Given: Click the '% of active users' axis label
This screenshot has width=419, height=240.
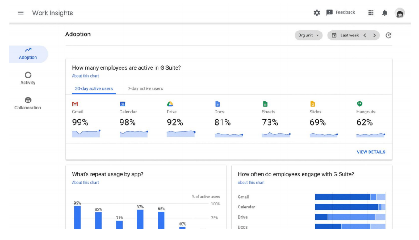Looking at the screenshot, I should pos(206,197).
